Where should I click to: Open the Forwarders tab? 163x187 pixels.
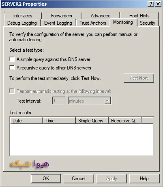[62, 16]
